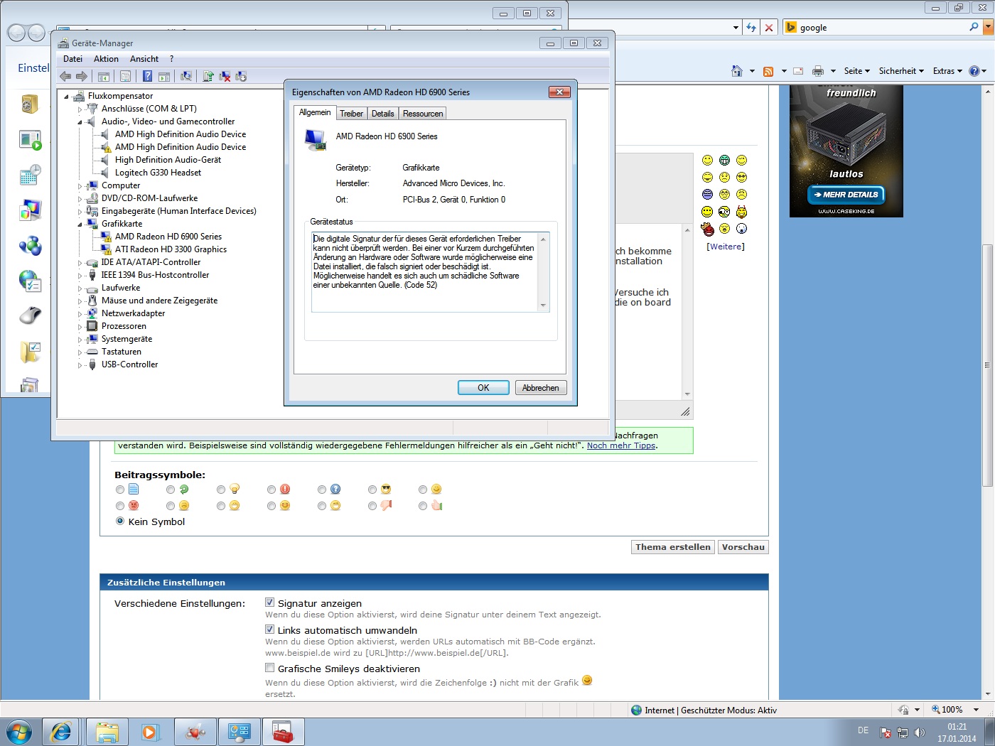
Task: Click the scan for hardware changes icon
Action: point(186,76)
